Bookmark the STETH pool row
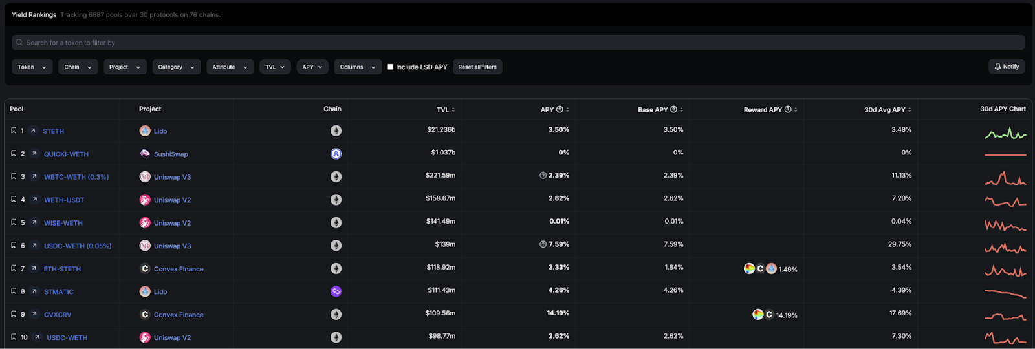The height and width of the screenshot is (349, 1035). 14,131
